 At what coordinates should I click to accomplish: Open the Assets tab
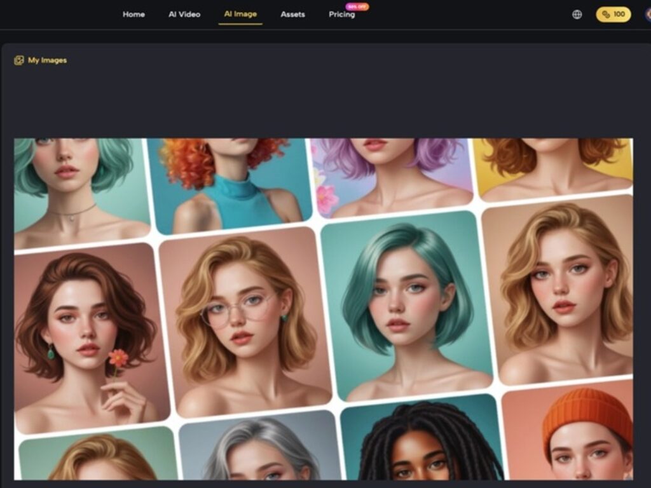point(292,15)
